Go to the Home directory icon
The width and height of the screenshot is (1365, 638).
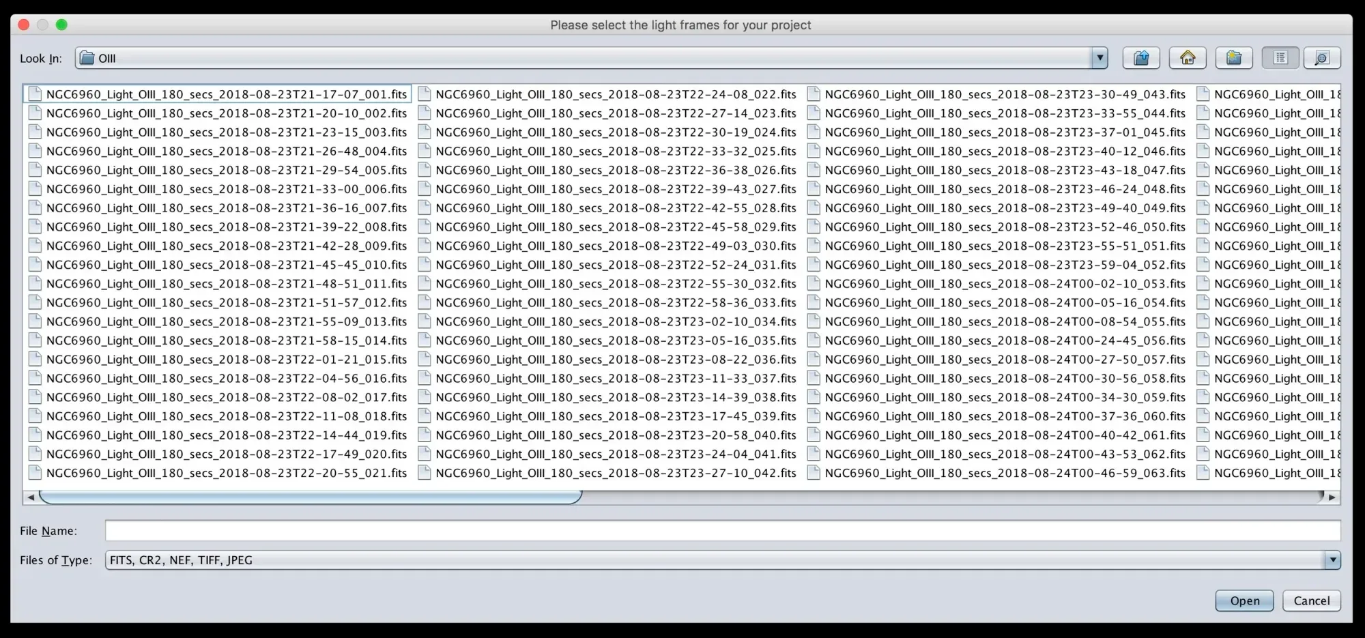coord(1188,58)
